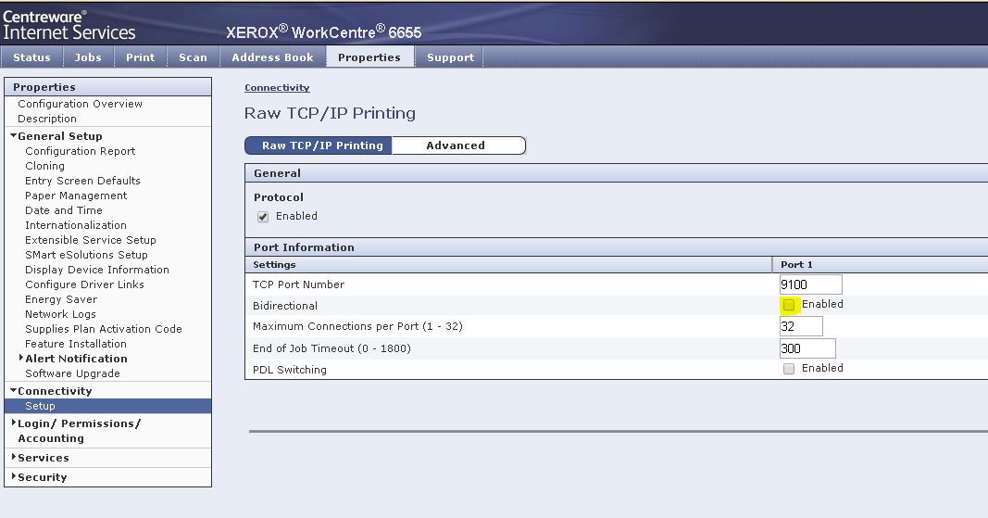The width and height of the screenshot is (988, 518).
Task: Open the Software Upgrade page
Action: click(72, 373)
